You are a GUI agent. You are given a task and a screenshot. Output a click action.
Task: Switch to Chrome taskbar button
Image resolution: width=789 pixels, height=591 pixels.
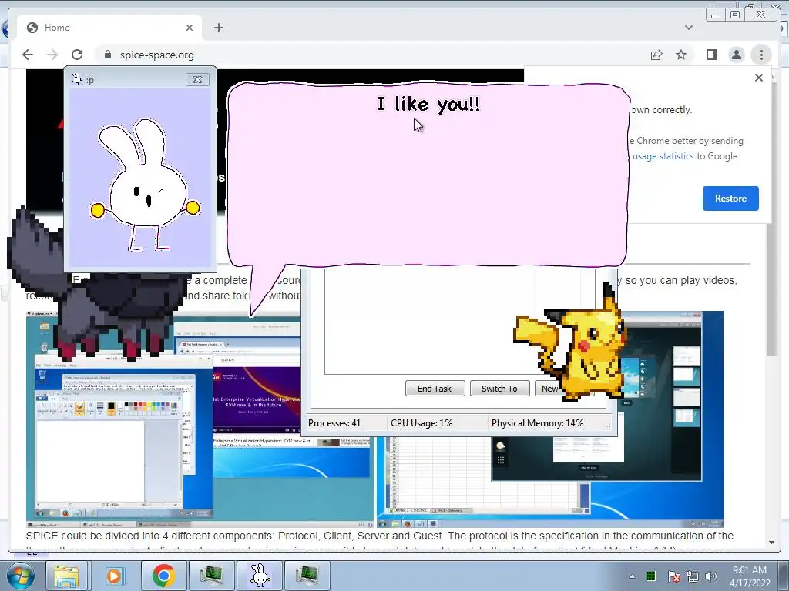click(163, 576)
